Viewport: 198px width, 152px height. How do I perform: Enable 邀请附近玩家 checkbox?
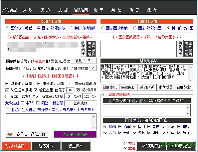tap(7, 84)
